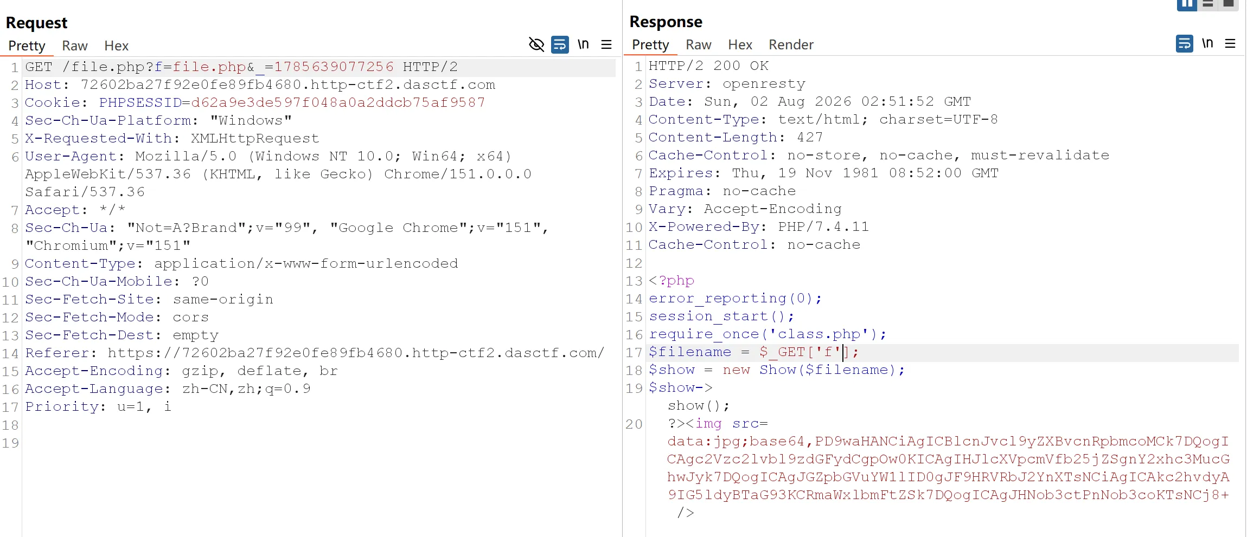The width and height of the screenshot is (1247, 537).
Task: Click the Sec-Fetch-Site same-origin header
Action: 149,300
